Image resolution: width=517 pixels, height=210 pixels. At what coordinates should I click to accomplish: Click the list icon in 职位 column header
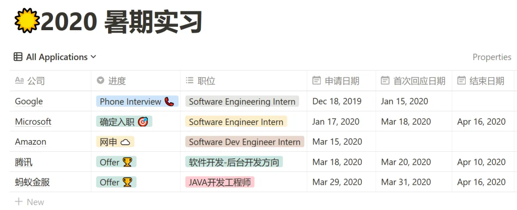point(190,81)
